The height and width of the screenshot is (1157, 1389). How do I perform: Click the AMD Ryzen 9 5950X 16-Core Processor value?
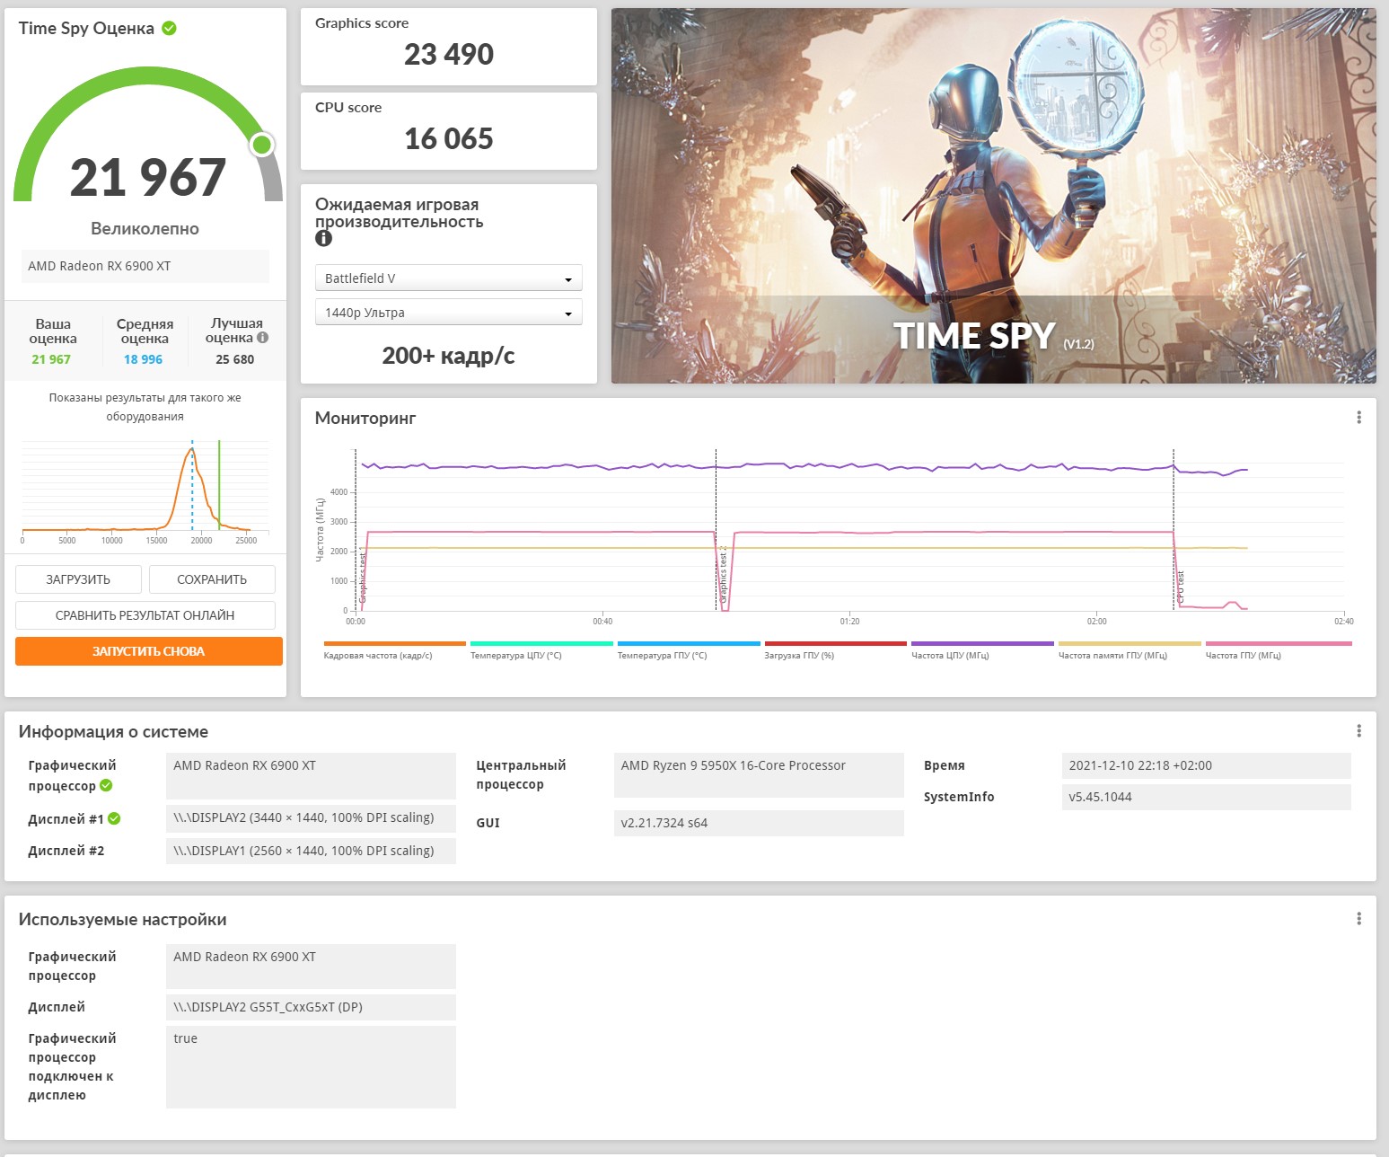(x=759, y=774)
